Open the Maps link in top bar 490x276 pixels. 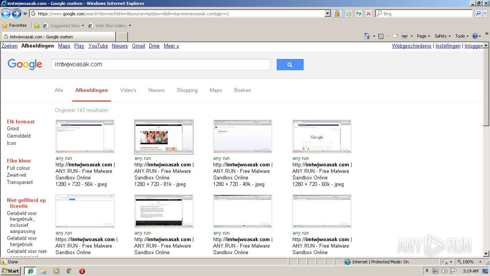click(x=64, y=46)
